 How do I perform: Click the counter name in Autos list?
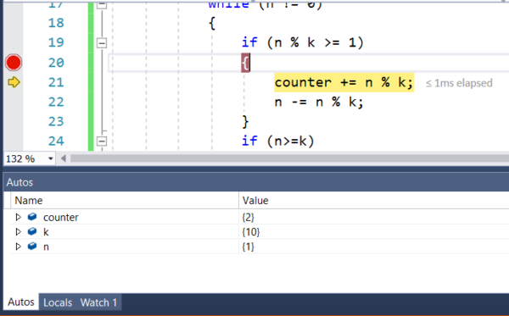(61, 217)
